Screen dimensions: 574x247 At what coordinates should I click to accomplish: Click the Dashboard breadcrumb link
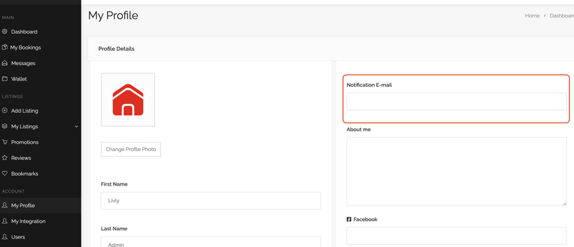[x=562, y=15]
